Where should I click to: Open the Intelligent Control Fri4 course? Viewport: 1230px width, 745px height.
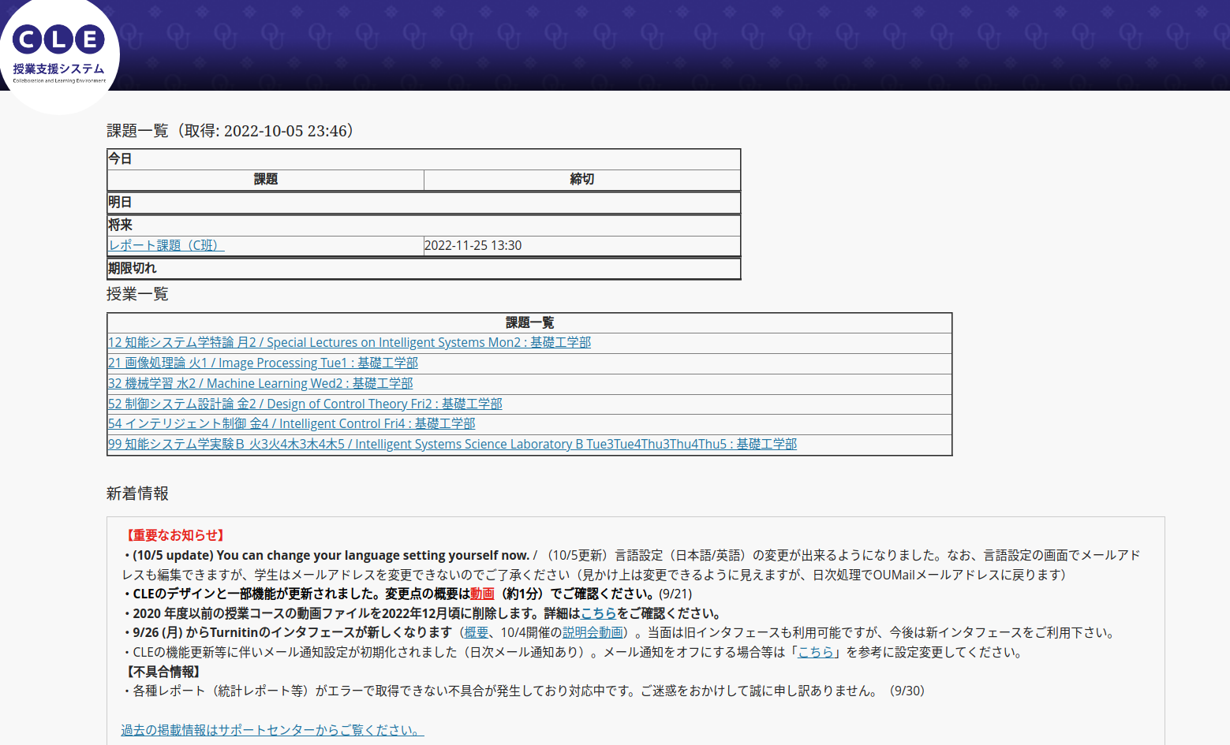[292, 423]
